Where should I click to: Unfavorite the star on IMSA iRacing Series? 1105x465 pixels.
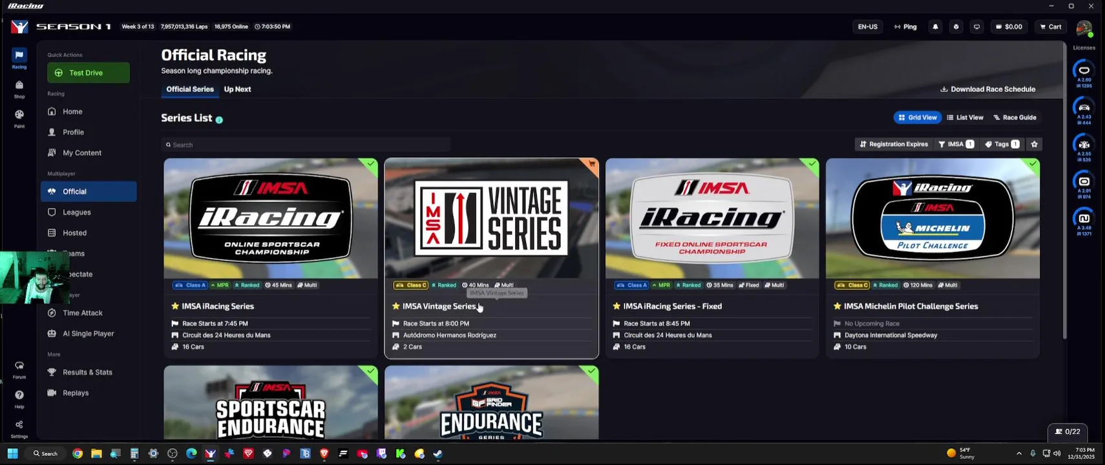pyautogui.click(x=175, y=306)
